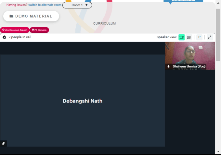Open the Demo Material folder
The height and width of the screenshot is (155, 221).
31,16
